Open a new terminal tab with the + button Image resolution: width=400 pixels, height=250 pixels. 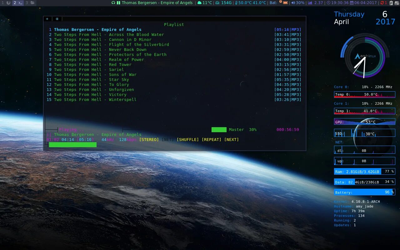(47, 19)
